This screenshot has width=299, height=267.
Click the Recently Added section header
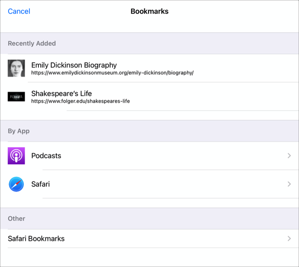32,43
